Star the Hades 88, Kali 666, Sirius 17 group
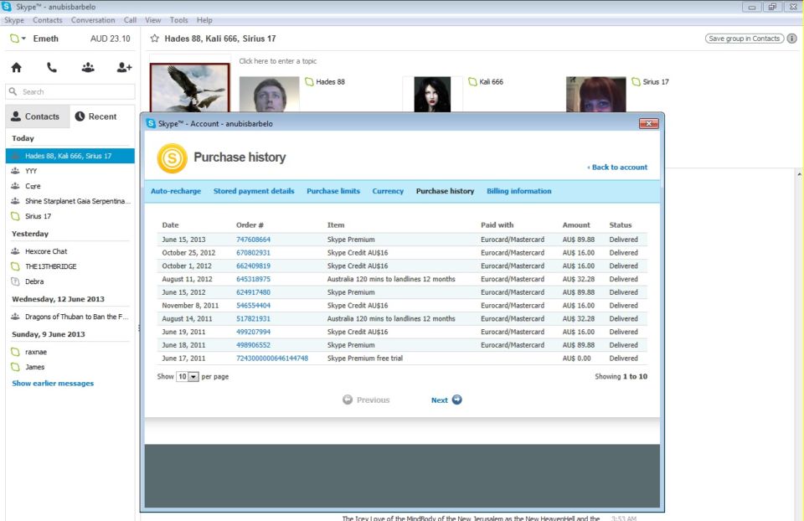Screen dimensions: 804x521 click(x=154, y=39)
